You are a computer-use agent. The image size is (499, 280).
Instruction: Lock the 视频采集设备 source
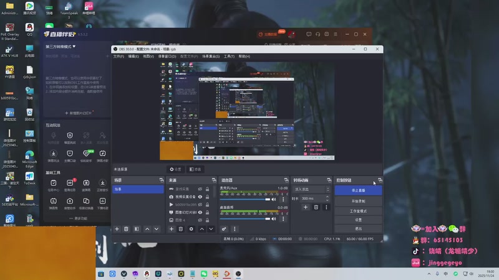(x=208, y=197)
